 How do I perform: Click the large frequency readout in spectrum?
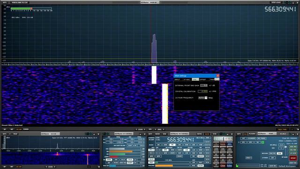click(280, 9)
